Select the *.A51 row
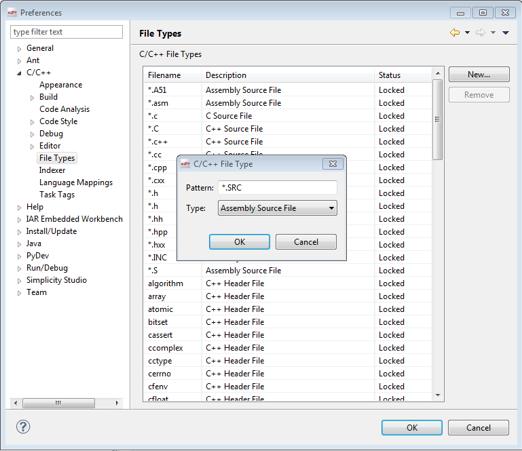 coord(288,90)
